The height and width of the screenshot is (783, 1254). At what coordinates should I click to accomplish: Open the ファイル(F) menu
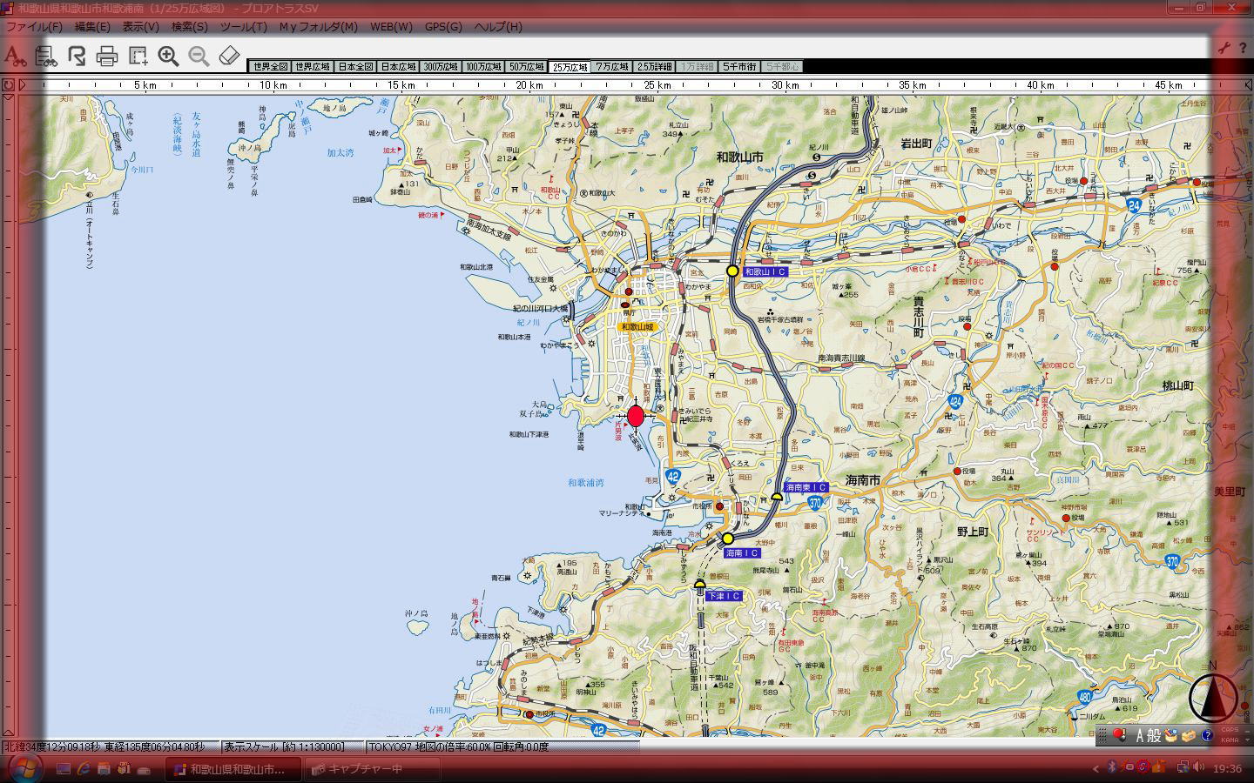34,27
